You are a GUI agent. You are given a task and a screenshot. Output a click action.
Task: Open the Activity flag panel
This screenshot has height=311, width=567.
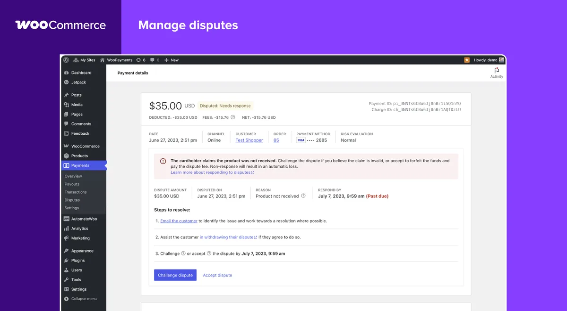point(497,73)
